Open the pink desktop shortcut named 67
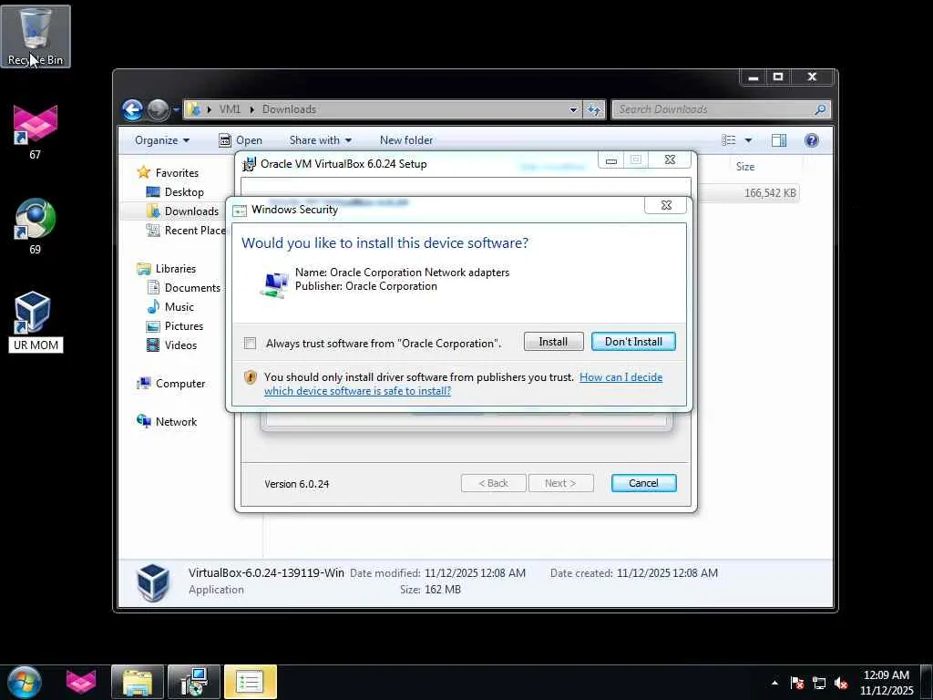Viewport: 933px width, 700px height. point(36,131)
